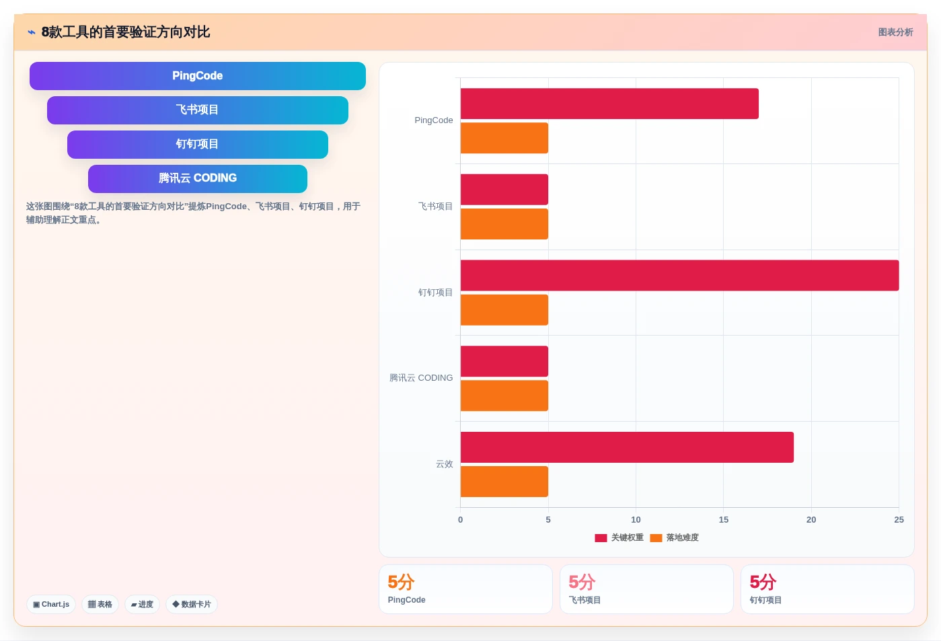Click the Chart.js tag chip

[x=51, y=604]
